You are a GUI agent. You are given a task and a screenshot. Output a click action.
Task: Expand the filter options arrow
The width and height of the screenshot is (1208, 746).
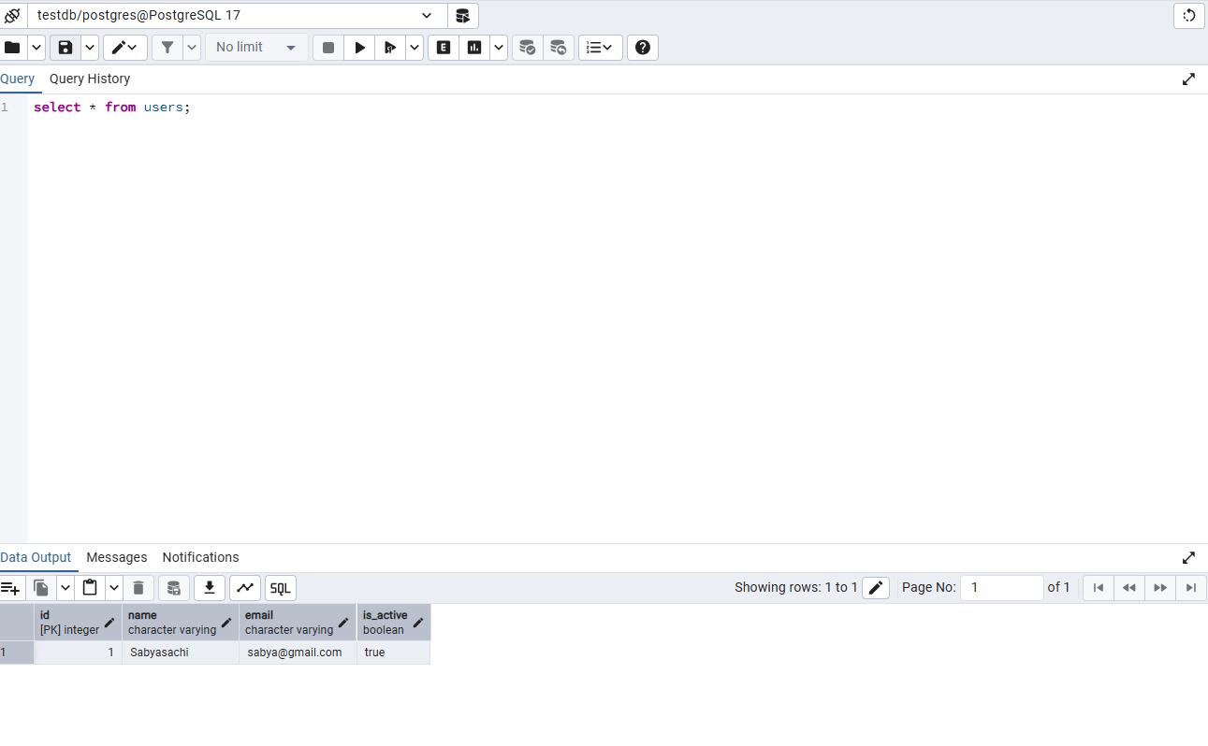tap(192, 48)
